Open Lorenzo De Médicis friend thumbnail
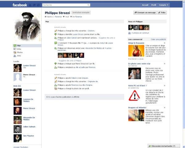Image resolution: width=185 pixels, height=148 pixels. coord(18,101)
